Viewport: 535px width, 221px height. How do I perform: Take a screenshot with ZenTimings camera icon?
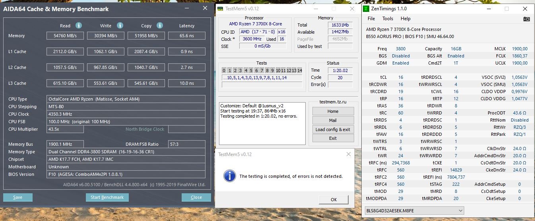click(527, 19)
